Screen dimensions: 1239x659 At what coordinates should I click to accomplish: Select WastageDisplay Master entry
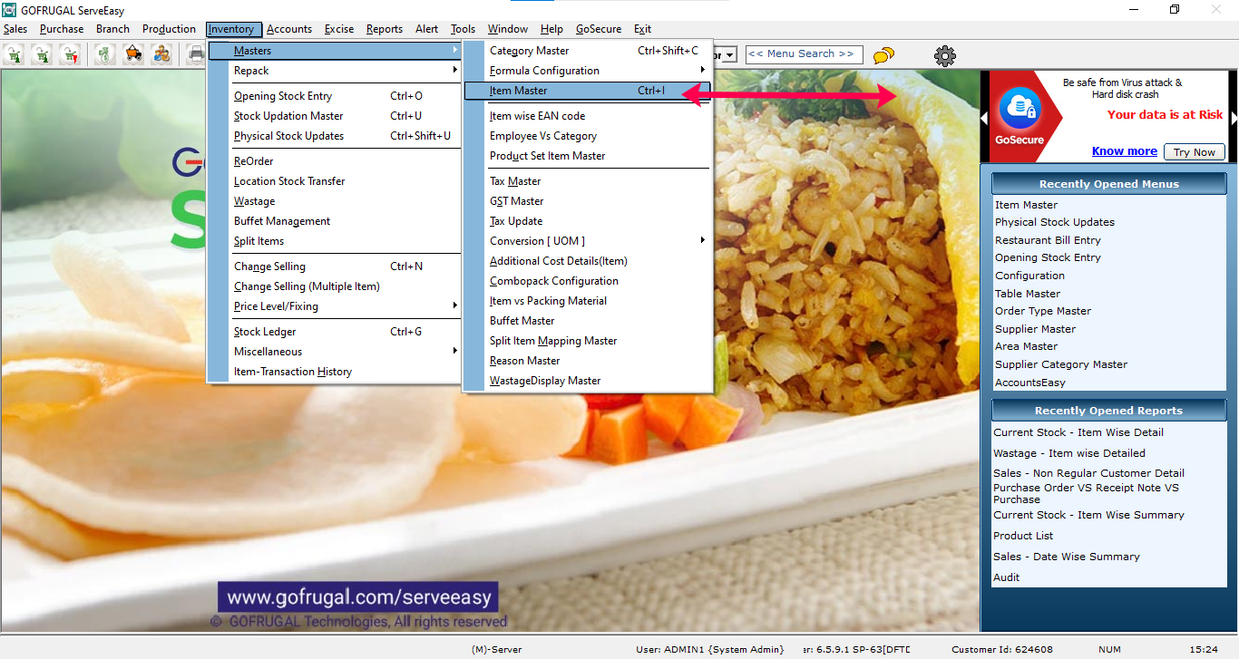click(589, 381)
